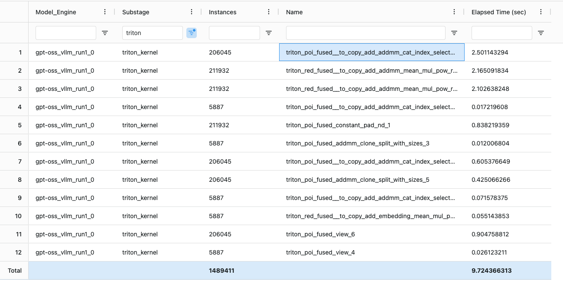Open the Model_Engine column filter funnel icon
The height and width of the screenshot is (287, 563).
(105, 32)
